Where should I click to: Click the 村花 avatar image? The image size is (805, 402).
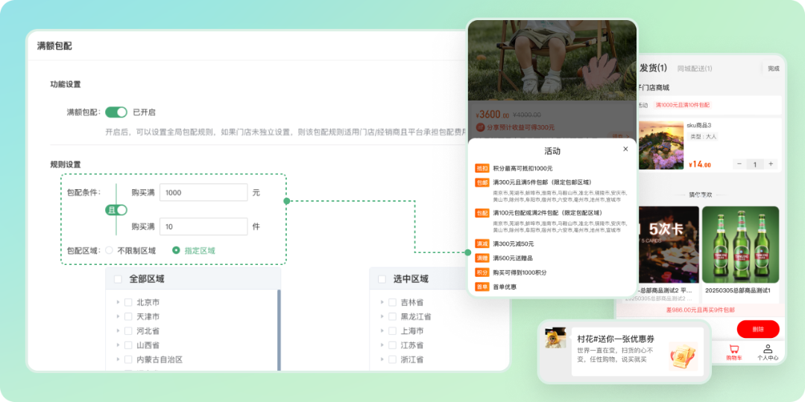[x=555, y=339]
